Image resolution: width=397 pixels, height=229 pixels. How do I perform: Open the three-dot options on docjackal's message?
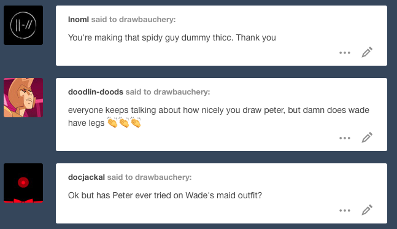tap(345, 211)
